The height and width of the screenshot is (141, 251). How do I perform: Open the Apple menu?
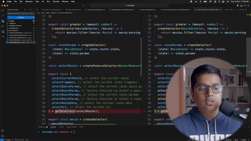(x=3, y=2)
